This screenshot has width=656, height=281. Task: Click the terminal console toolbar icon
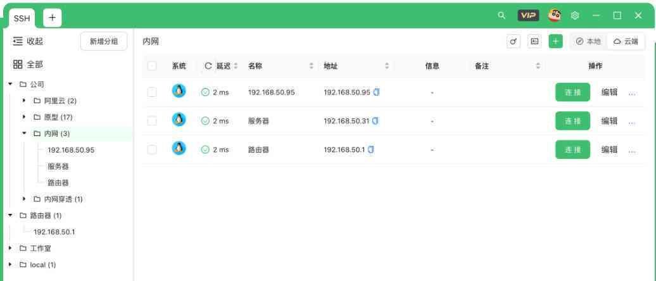(x=534, y=41)
